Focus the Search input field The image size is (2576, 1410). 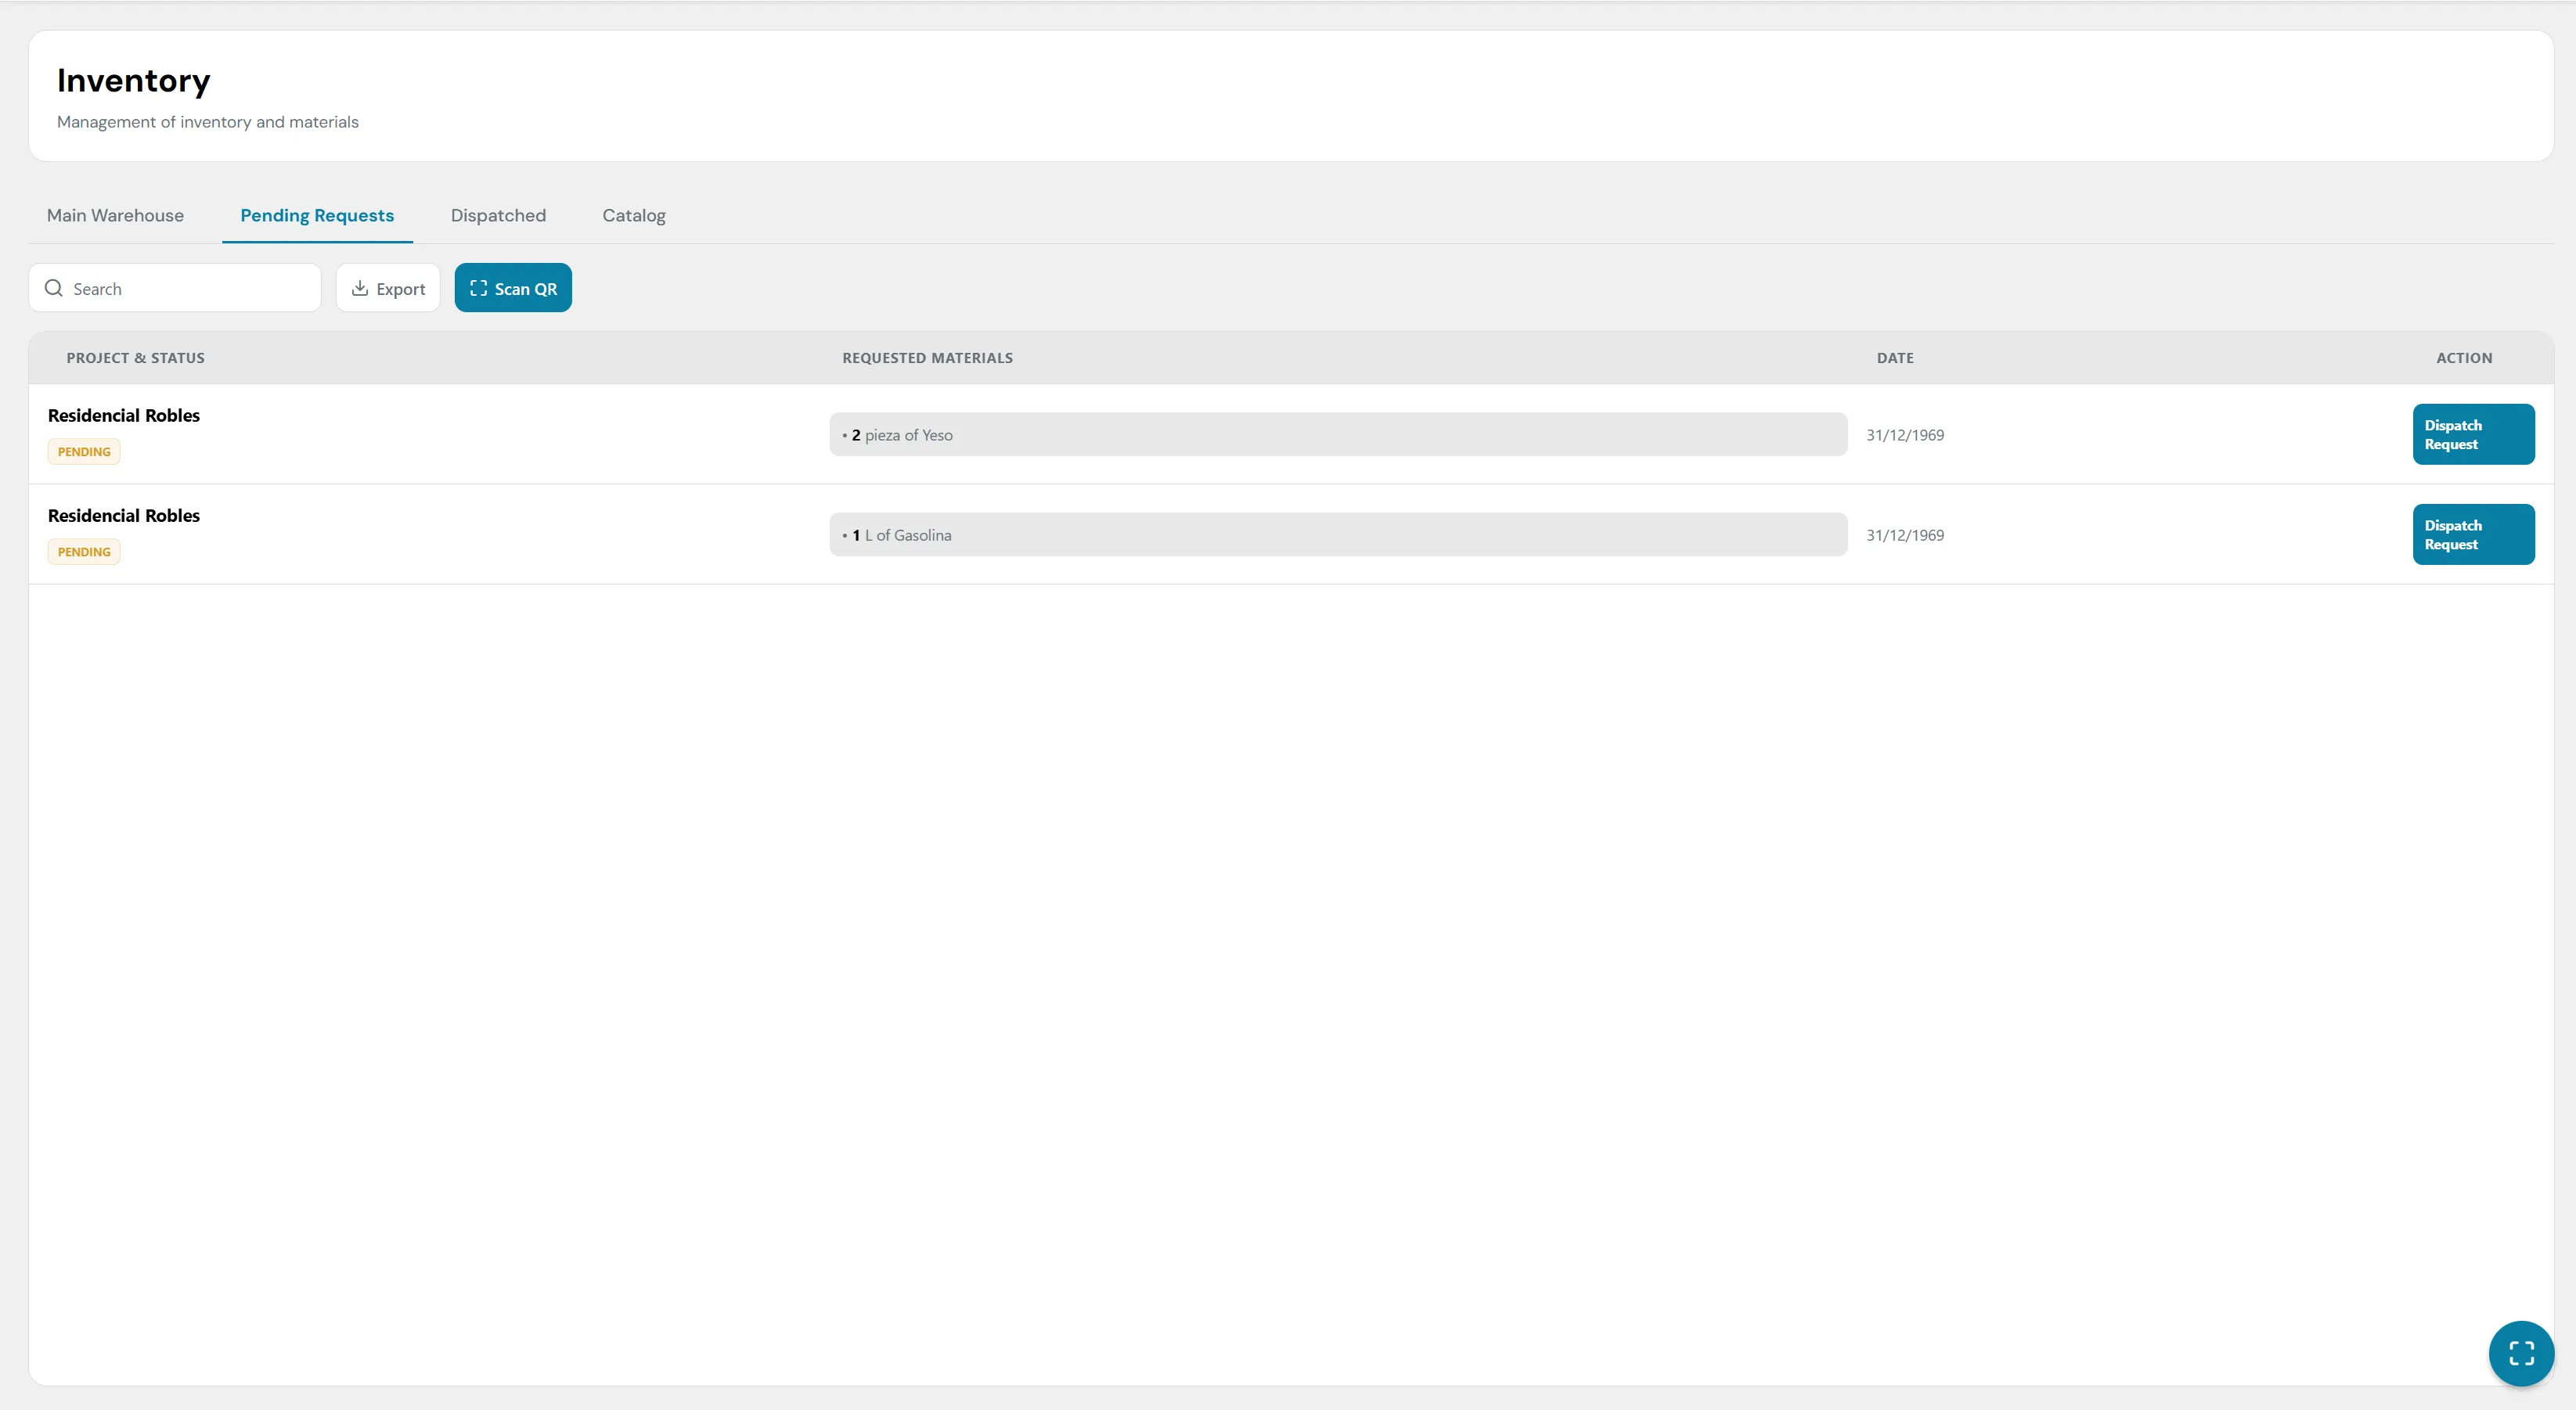click(175, 288)
